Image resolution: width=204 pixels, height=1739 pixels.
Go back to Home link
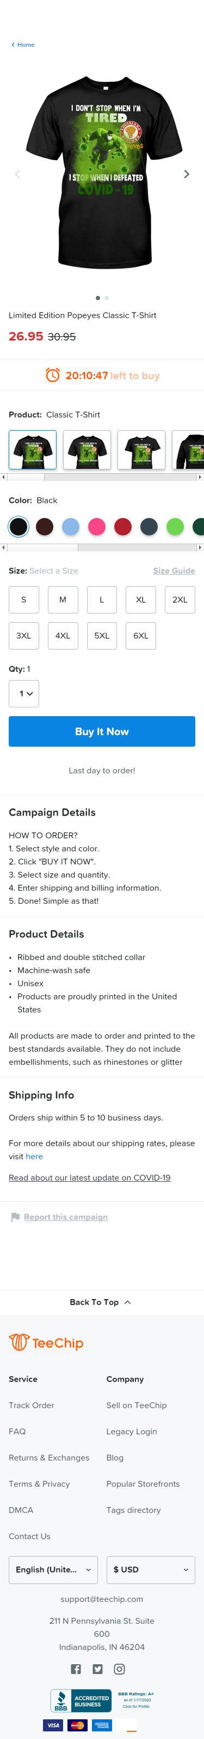[x=23, y=45]
